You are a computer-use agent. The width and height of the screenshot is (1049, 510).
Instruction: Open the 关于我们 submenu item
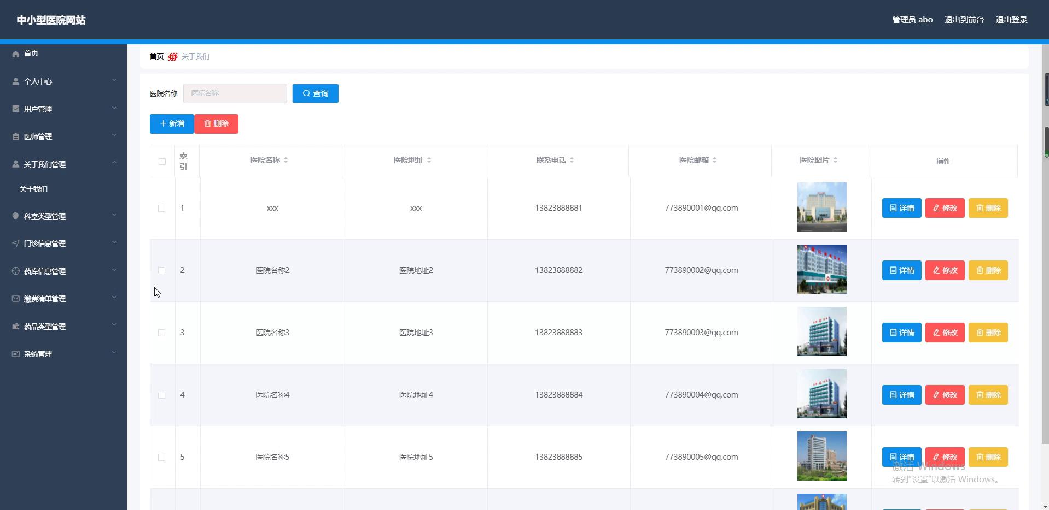point(33,189)
